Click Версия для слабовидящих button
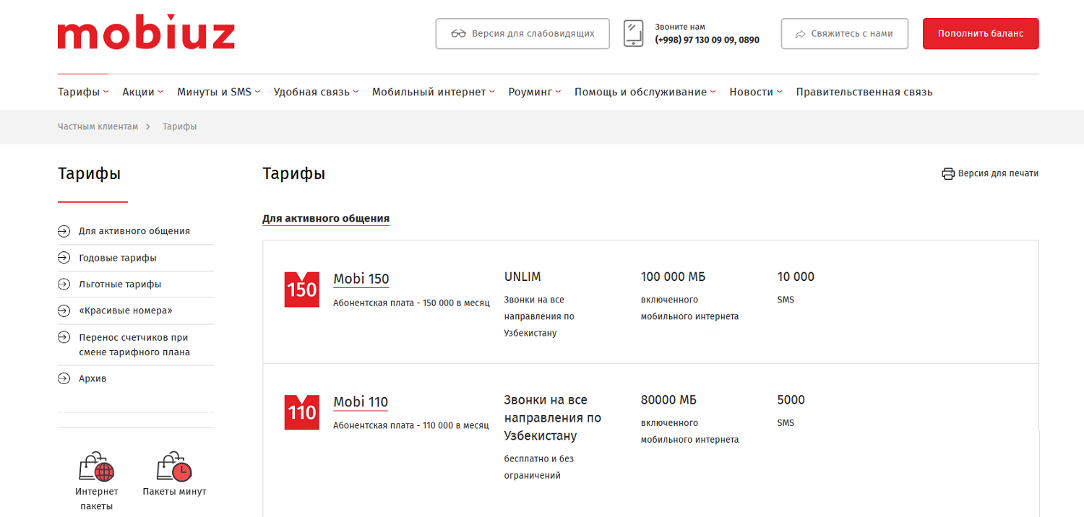The width and height of the screenshot is (1084, 517). pyautogui.click(x=522, y=34)
